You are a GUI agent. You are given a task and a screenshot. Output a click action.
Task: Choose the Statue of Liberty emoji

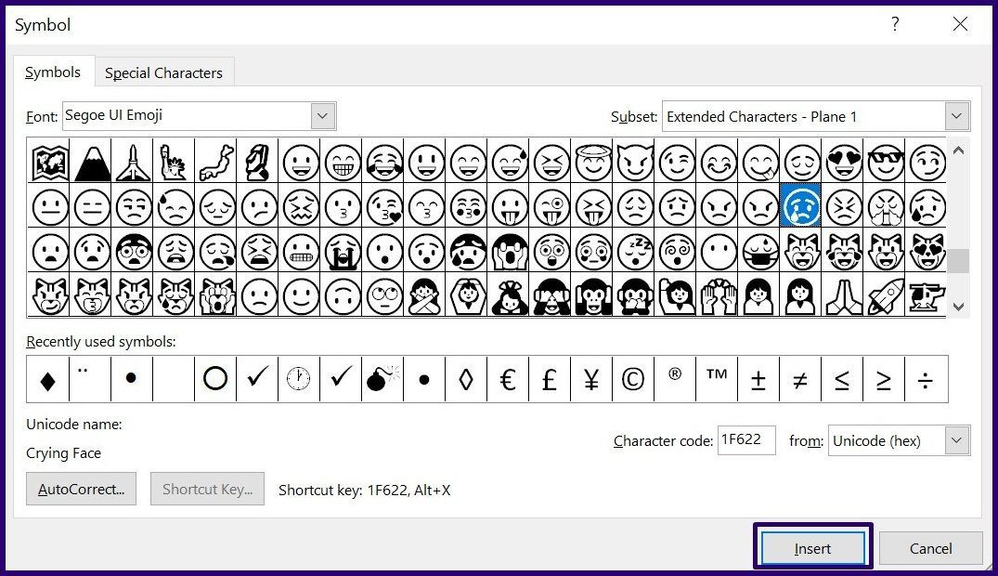[175, 162]
